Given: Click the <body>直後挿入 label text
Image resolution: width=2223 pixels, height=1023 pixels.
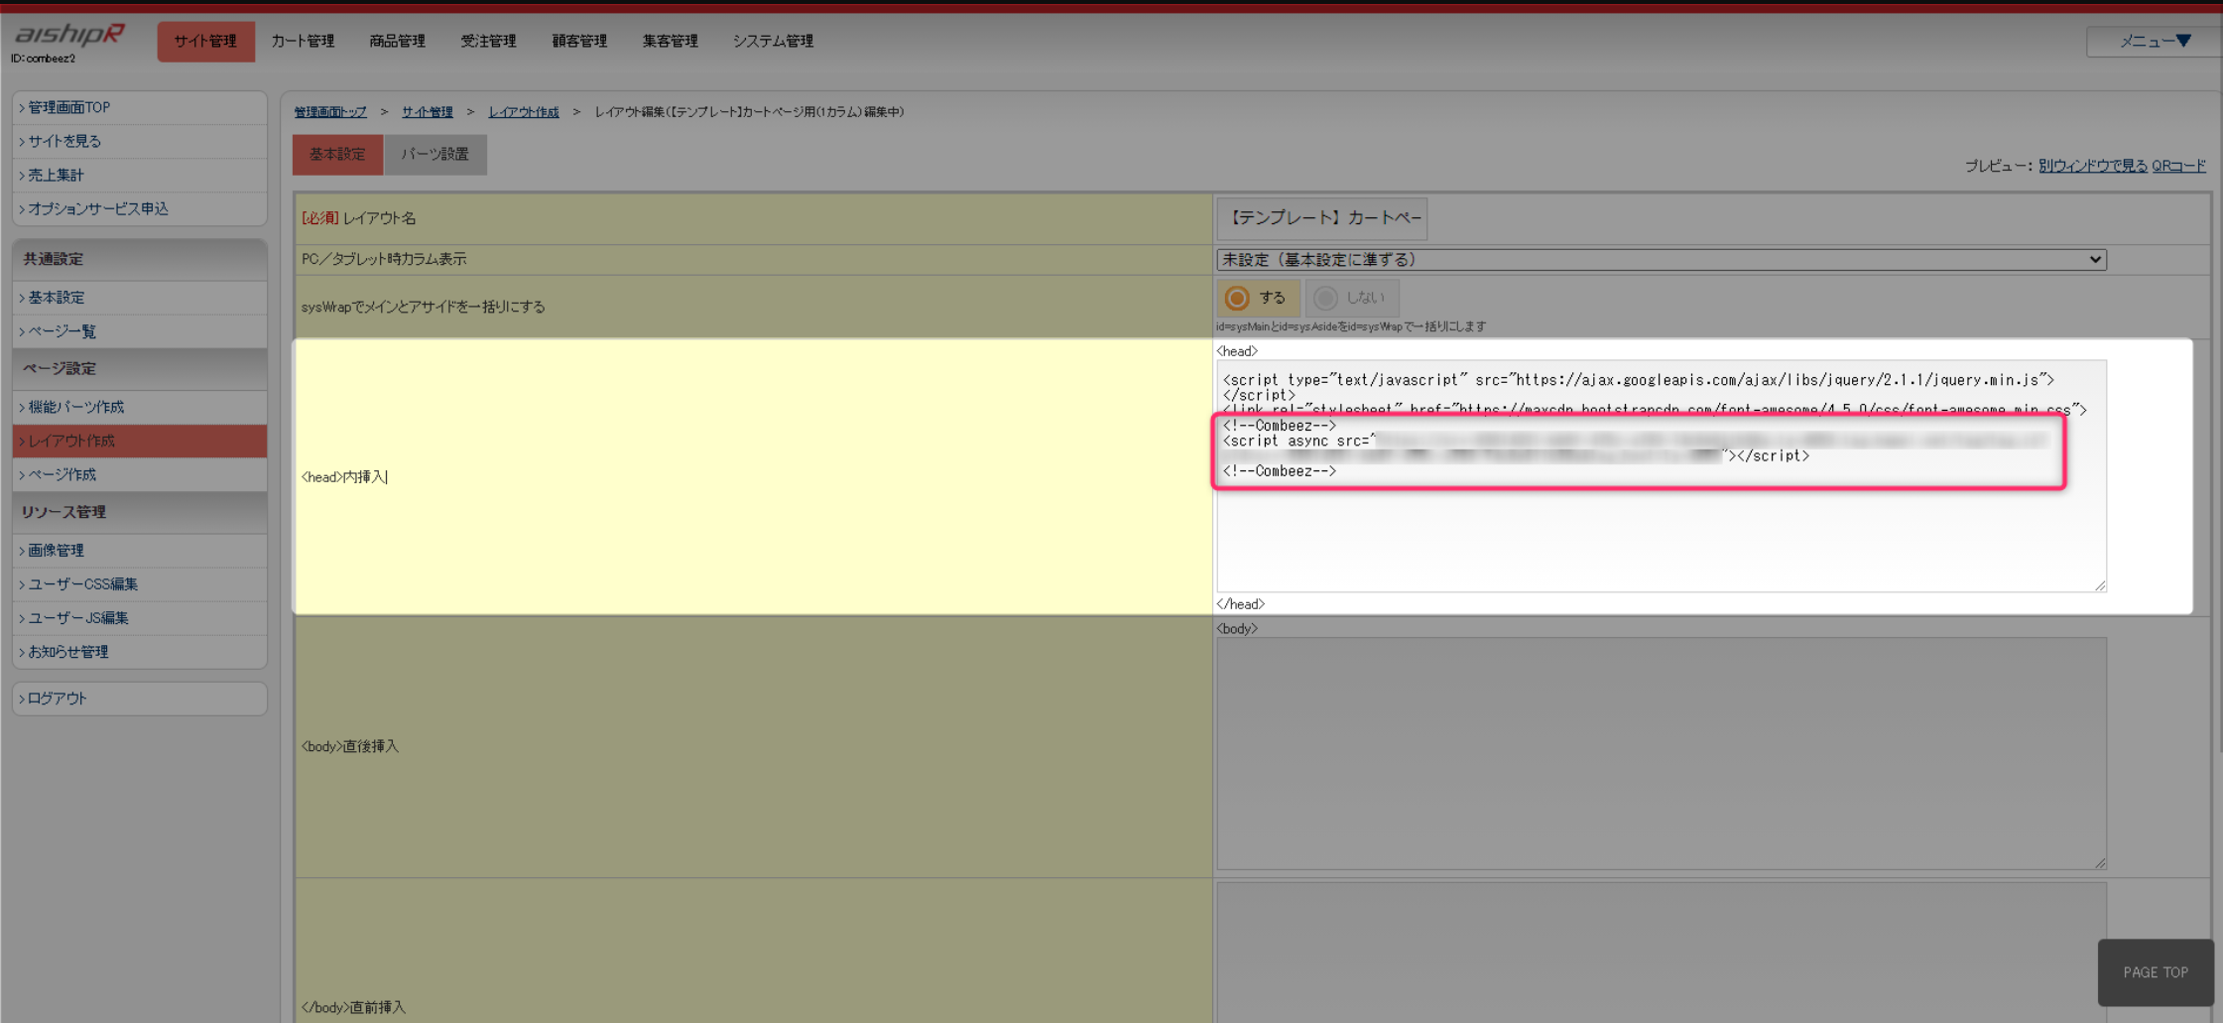Looking at the screenshot, I should tap(350, 746).
